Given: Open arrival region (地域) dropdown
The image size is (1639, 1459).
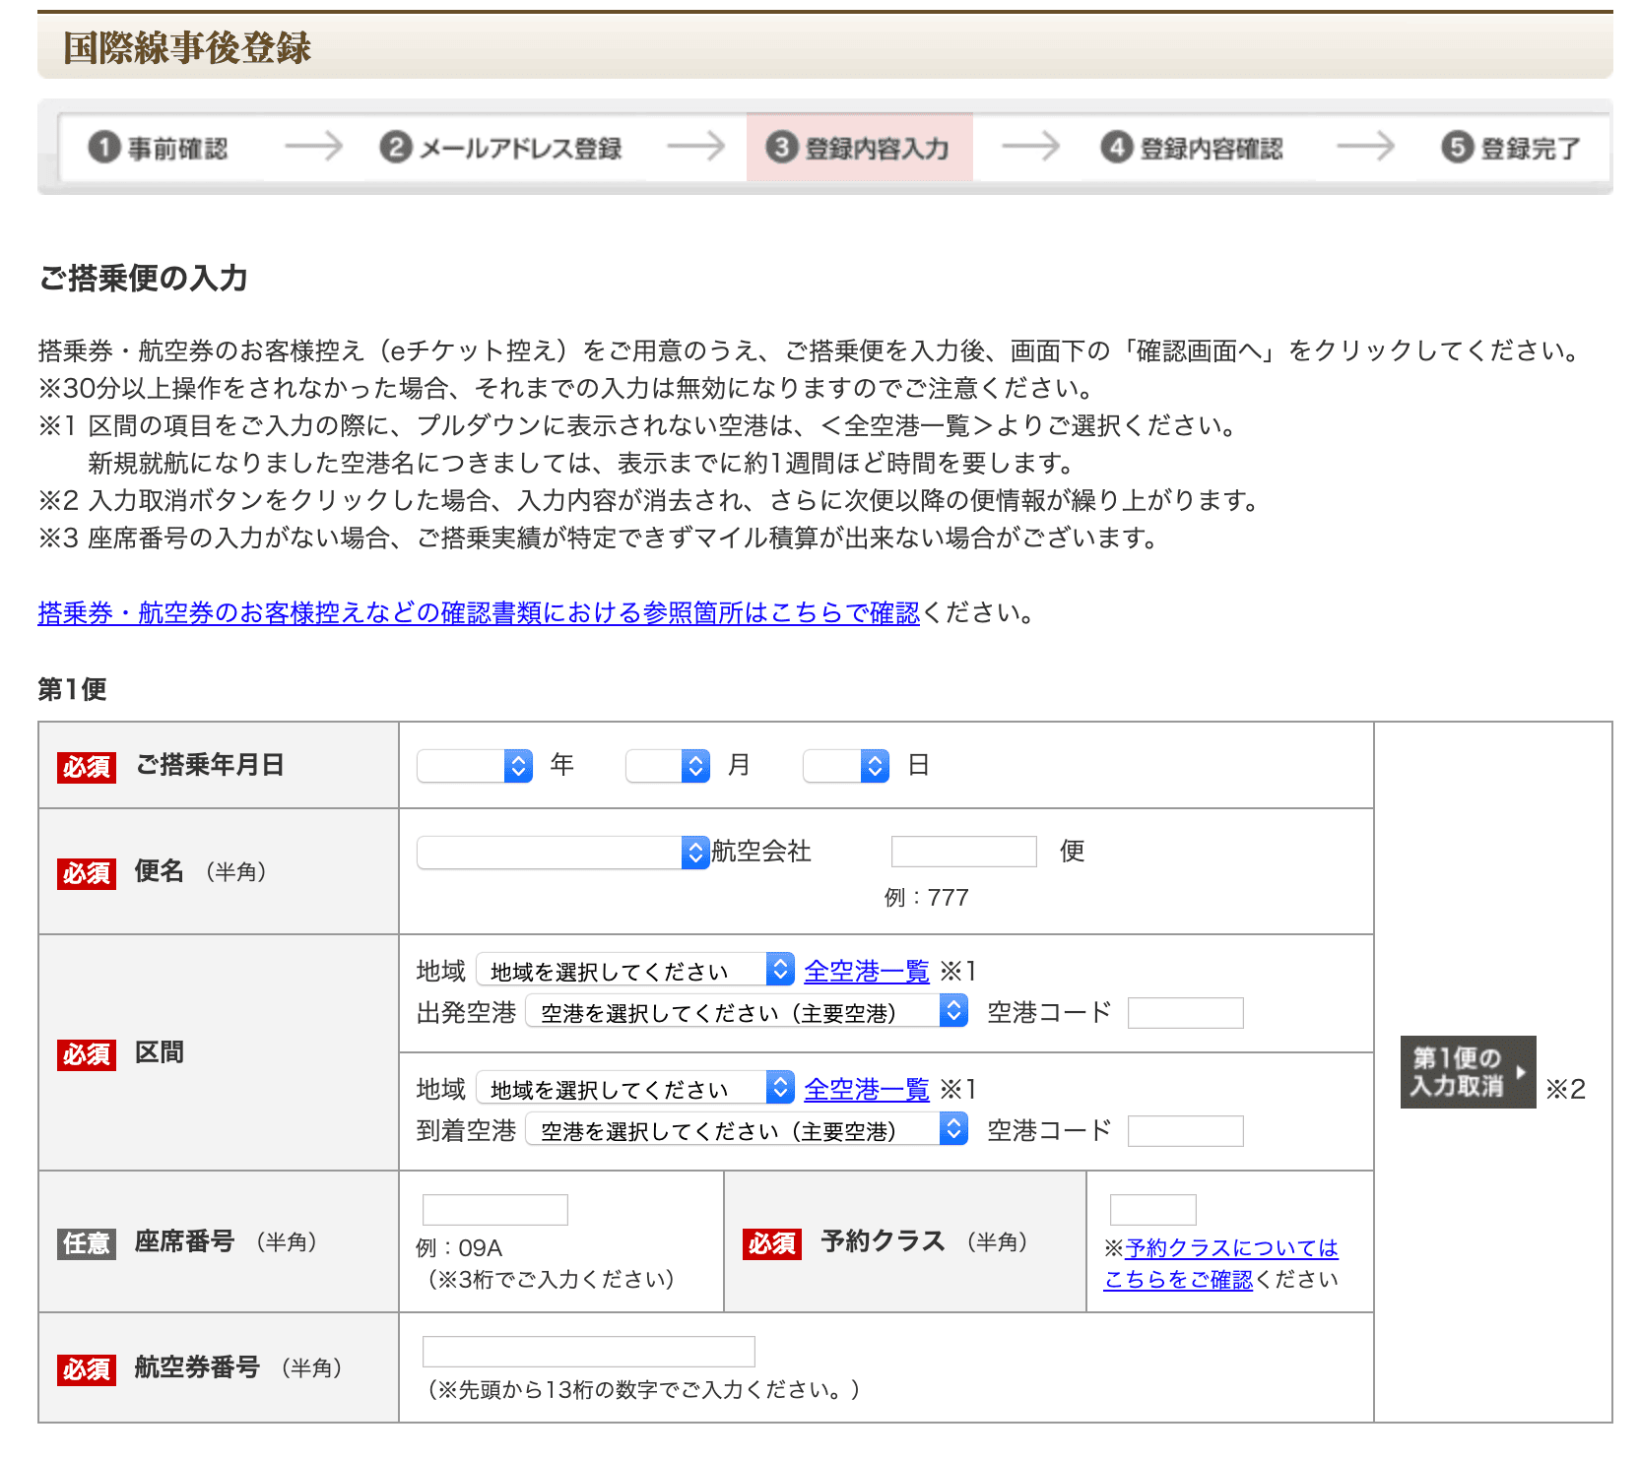Looking at the screenshot, I should 634,1089.
